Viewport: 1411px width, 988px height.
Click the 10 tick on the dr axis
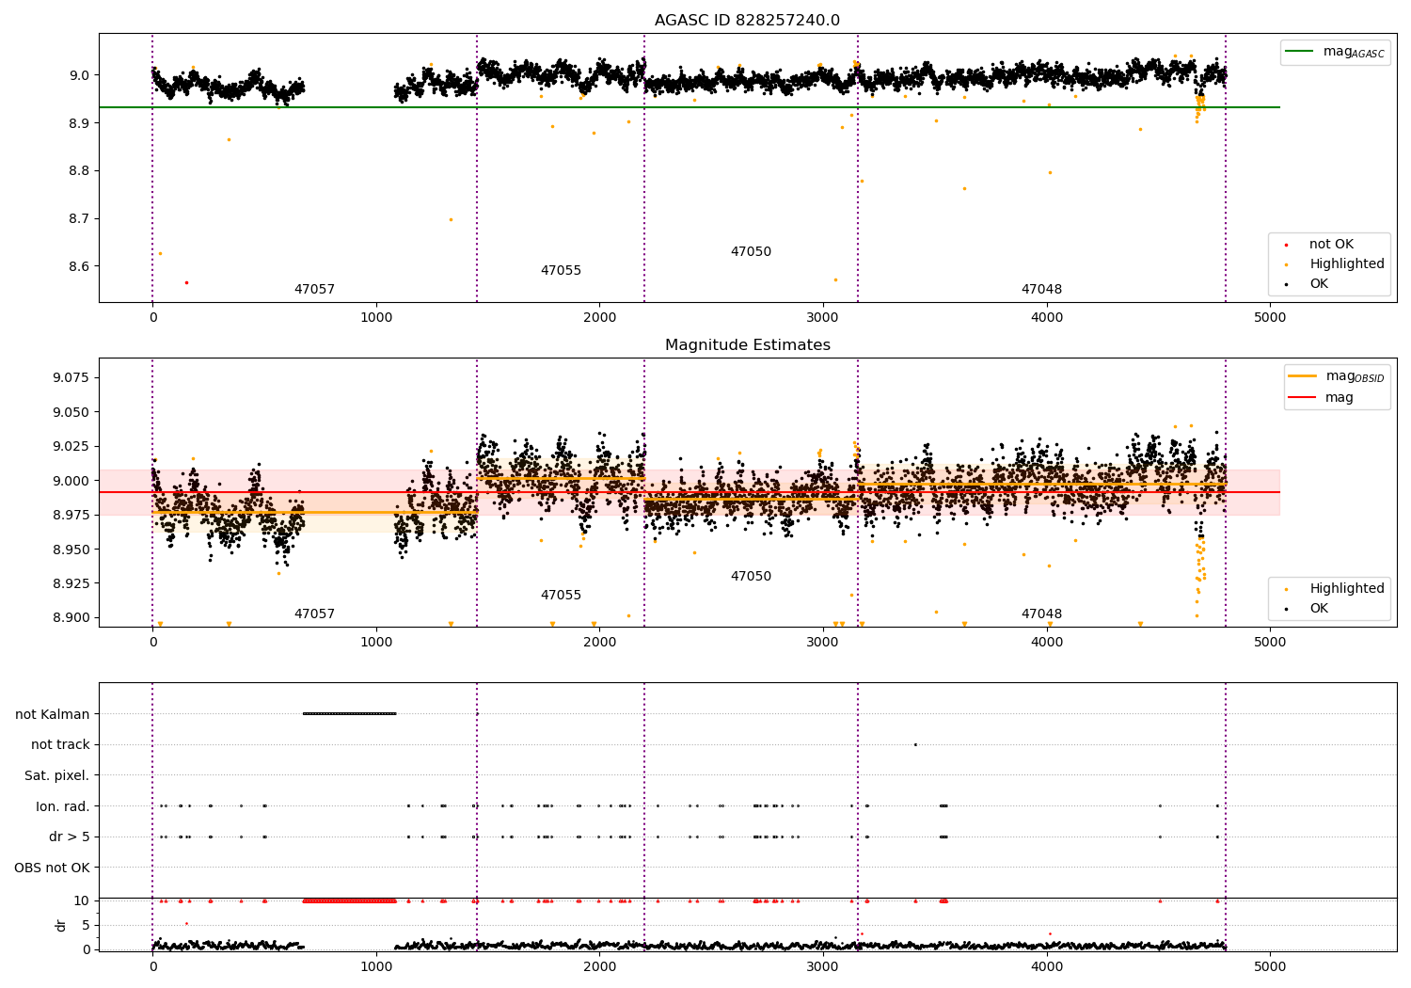tap(82, 900)
